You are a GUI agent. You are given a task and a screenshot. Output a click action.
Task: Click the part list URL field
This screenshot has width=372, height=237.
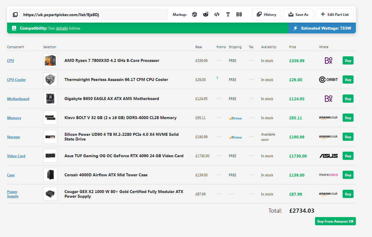pos(94,14)
